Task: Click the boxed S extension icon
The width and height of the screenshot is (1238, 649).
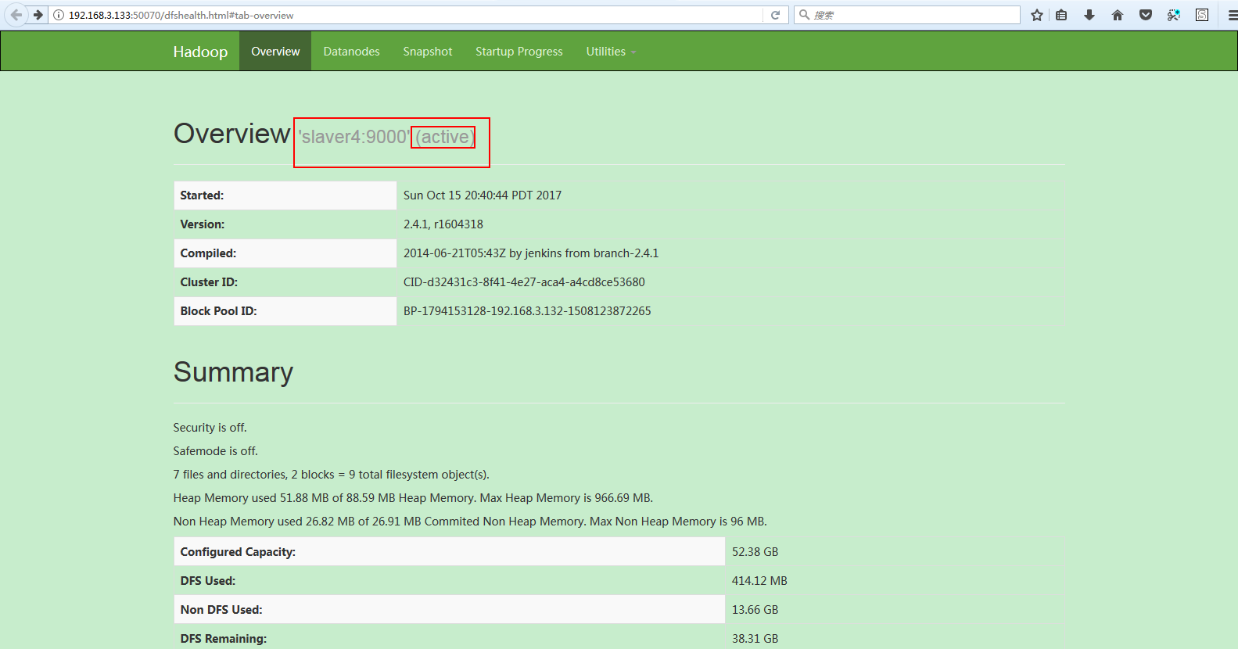Action: [x=1202, y=15]
